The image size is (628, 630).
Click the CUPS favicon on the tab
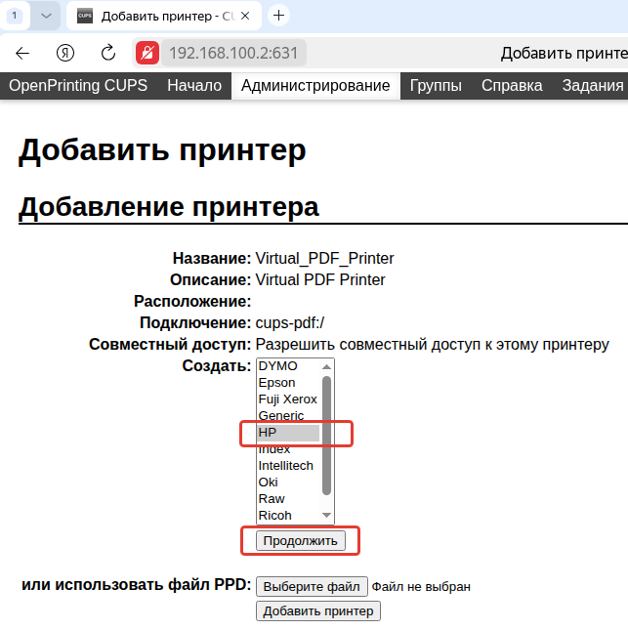pyautogui.click(x=85, y=16)
